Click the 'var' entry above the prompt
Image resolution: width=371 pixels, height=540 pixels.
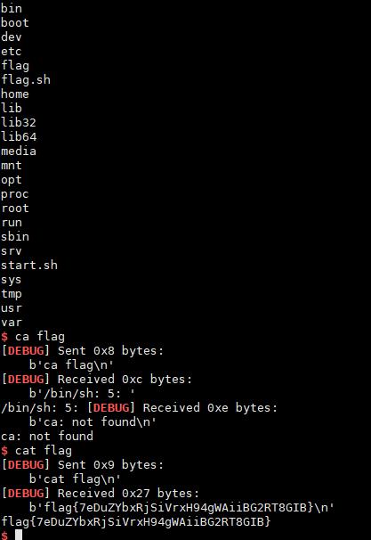coord(12,323)
